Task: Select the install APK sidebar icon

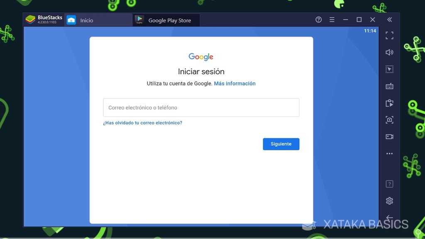Action: [389, 103]
